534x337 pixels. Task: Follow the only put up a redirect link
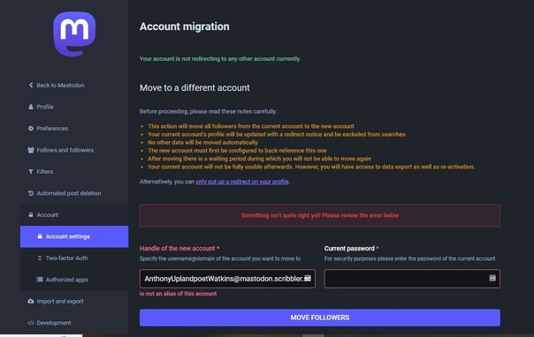(242, 182)
